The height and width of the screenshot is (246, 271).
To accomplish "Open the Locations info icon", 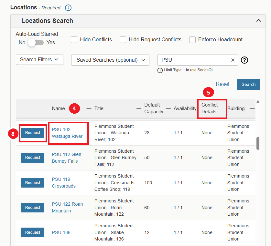I will point(68,8).
